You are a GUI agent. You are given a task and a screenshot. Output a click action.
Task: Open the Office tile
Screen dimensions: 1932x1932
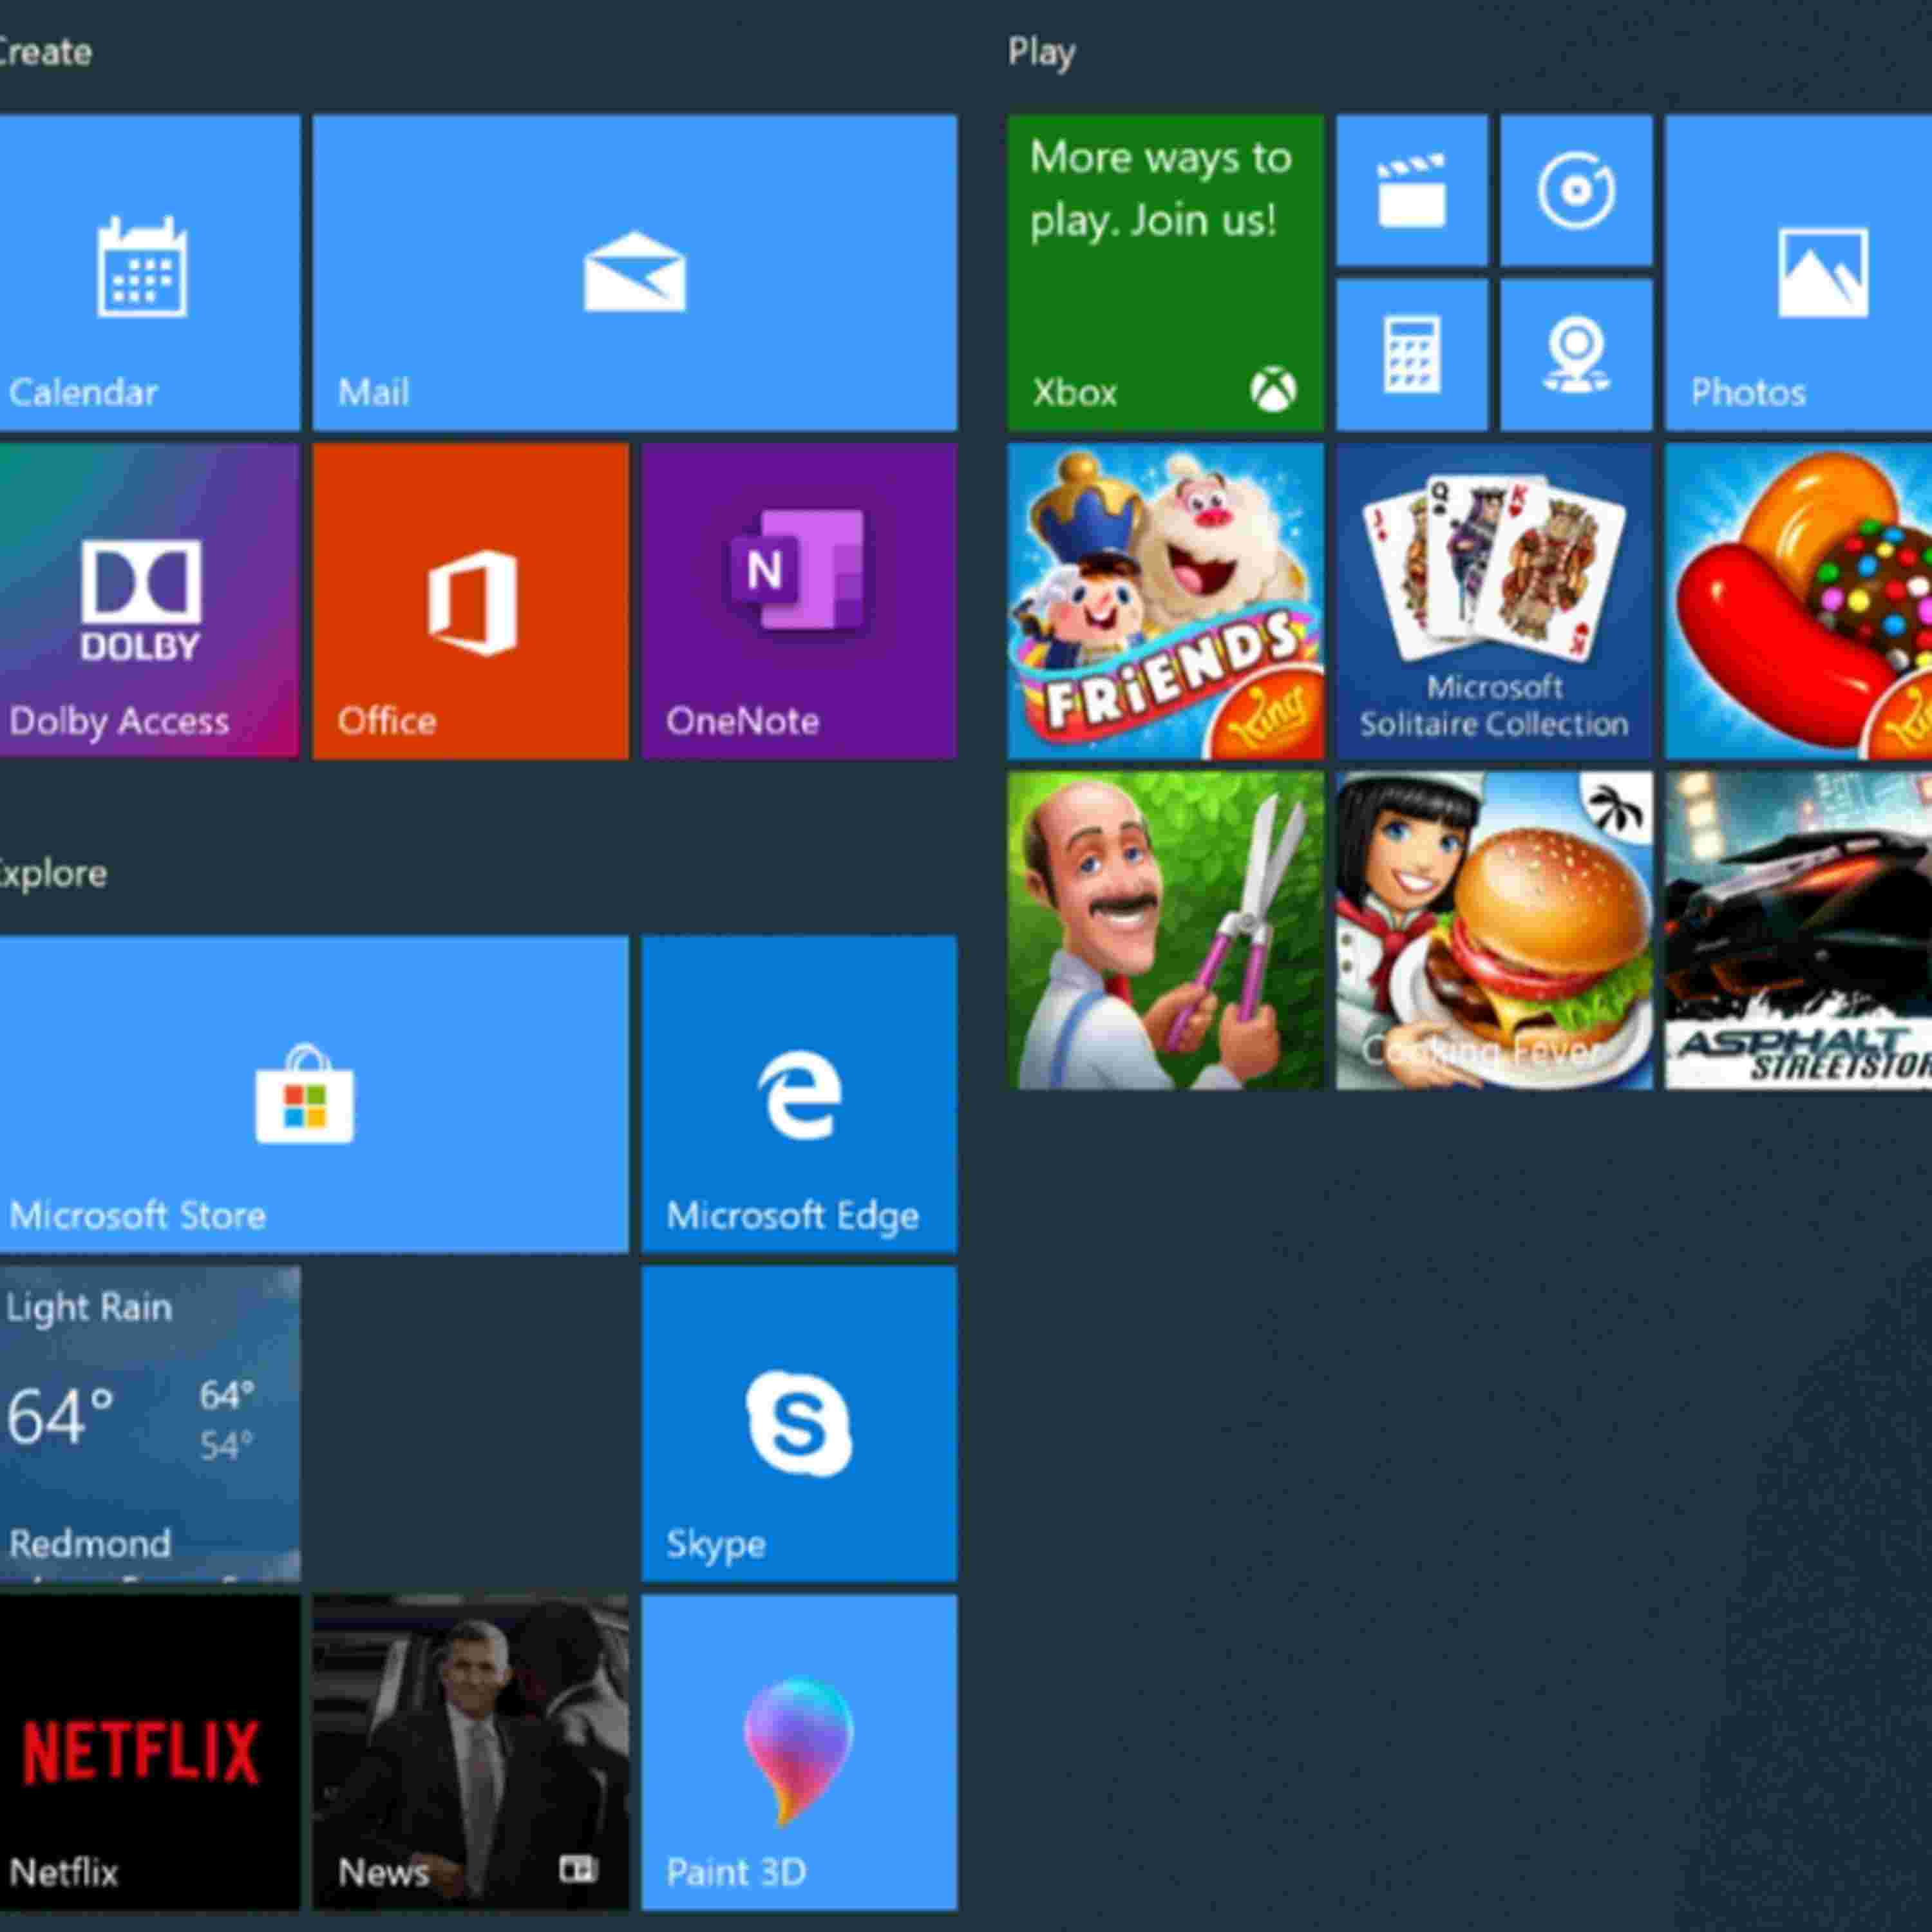coord(470,601)
